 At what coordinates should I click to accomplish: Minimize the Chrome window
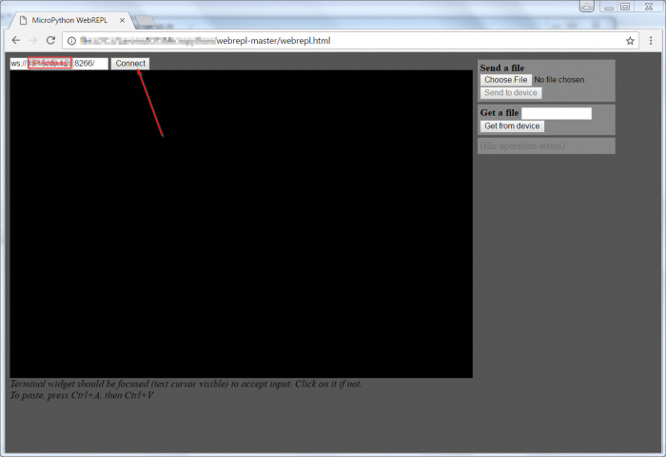(x=607, y=6)
